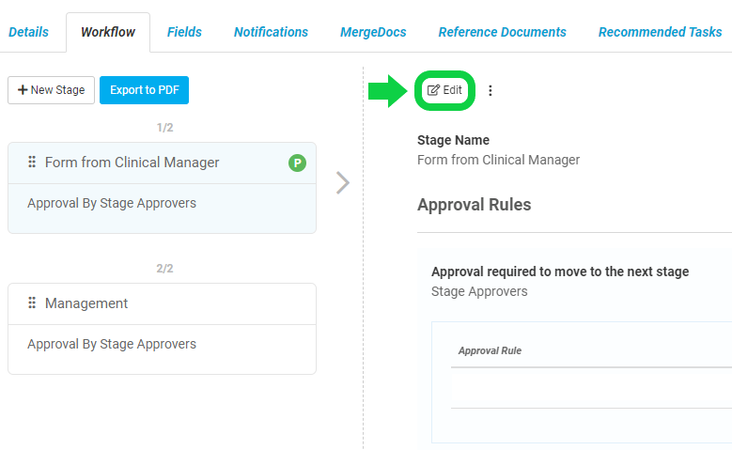Grab the drag handle of Form from Clinical Manager
732x450 pixels.
click(x=32, y=162)
